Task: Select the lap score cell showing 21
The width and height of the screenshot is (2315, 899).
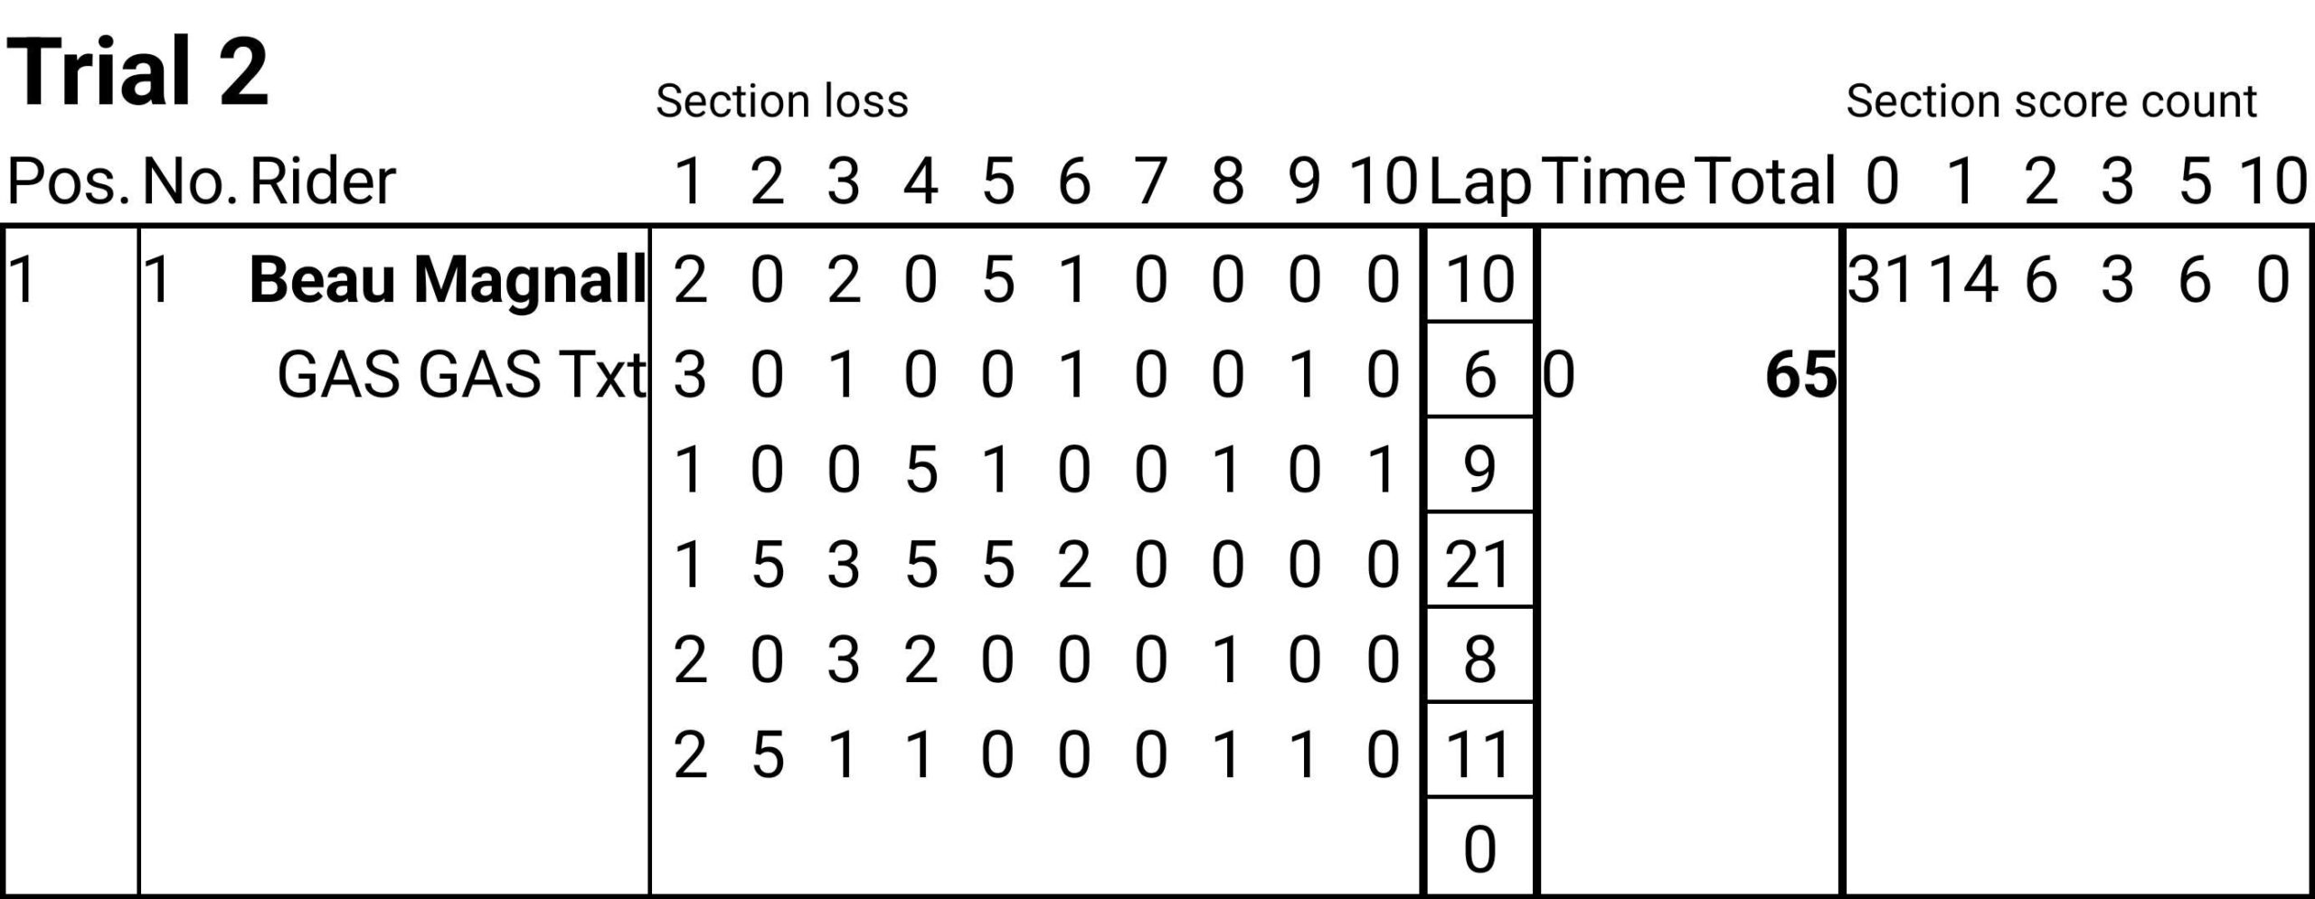Action: [1480, 561]
